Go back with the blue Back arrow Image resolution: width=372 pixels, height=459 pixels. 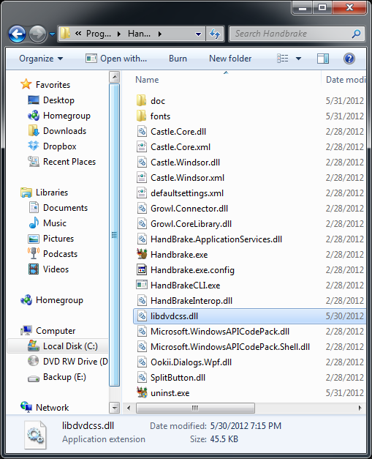tap(17, 34)
